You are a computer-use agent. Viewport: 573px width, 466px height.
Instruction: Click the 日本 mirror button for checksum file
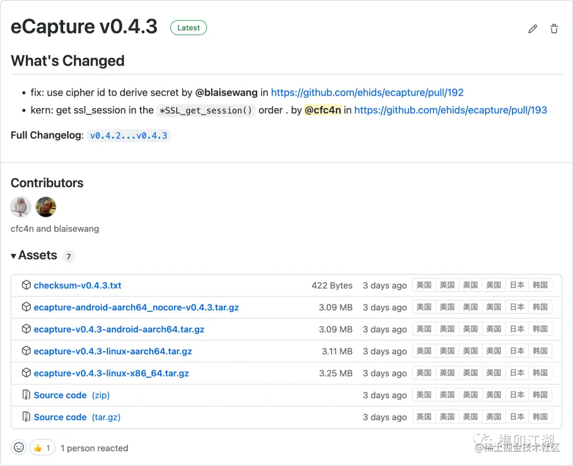coord(517,285)
